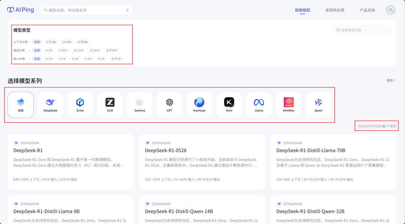Filter input price 3-4¥

click(88, 59)
